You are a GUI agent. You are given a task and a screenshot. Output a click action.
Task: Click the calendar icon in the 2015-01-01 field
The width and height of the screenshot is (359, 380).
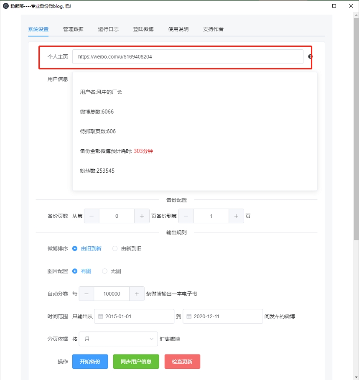click(x=99, y=316)
